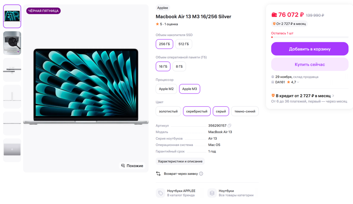Expand seller DA161 rating chevron
The image size is (353, 204).
[298, 82]
